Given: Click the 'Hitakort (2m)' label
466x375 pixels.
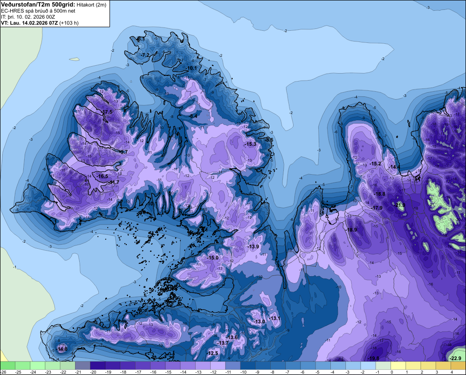Looking at the screenshot, I should (x=91, y=5).
